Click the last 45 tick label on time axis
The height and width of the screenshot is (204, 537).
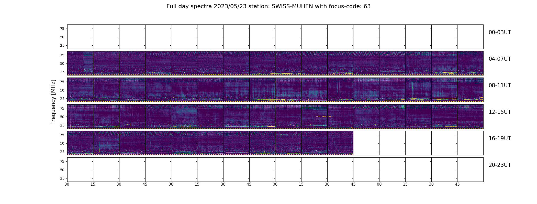pyautogui.click(x=457, y=184)
